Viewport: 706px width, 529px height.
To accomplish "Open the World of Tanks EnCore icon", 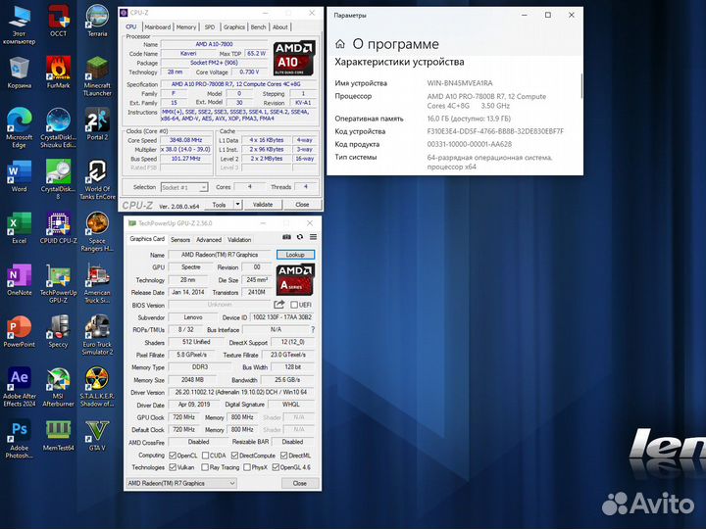I will click(97, 180).
